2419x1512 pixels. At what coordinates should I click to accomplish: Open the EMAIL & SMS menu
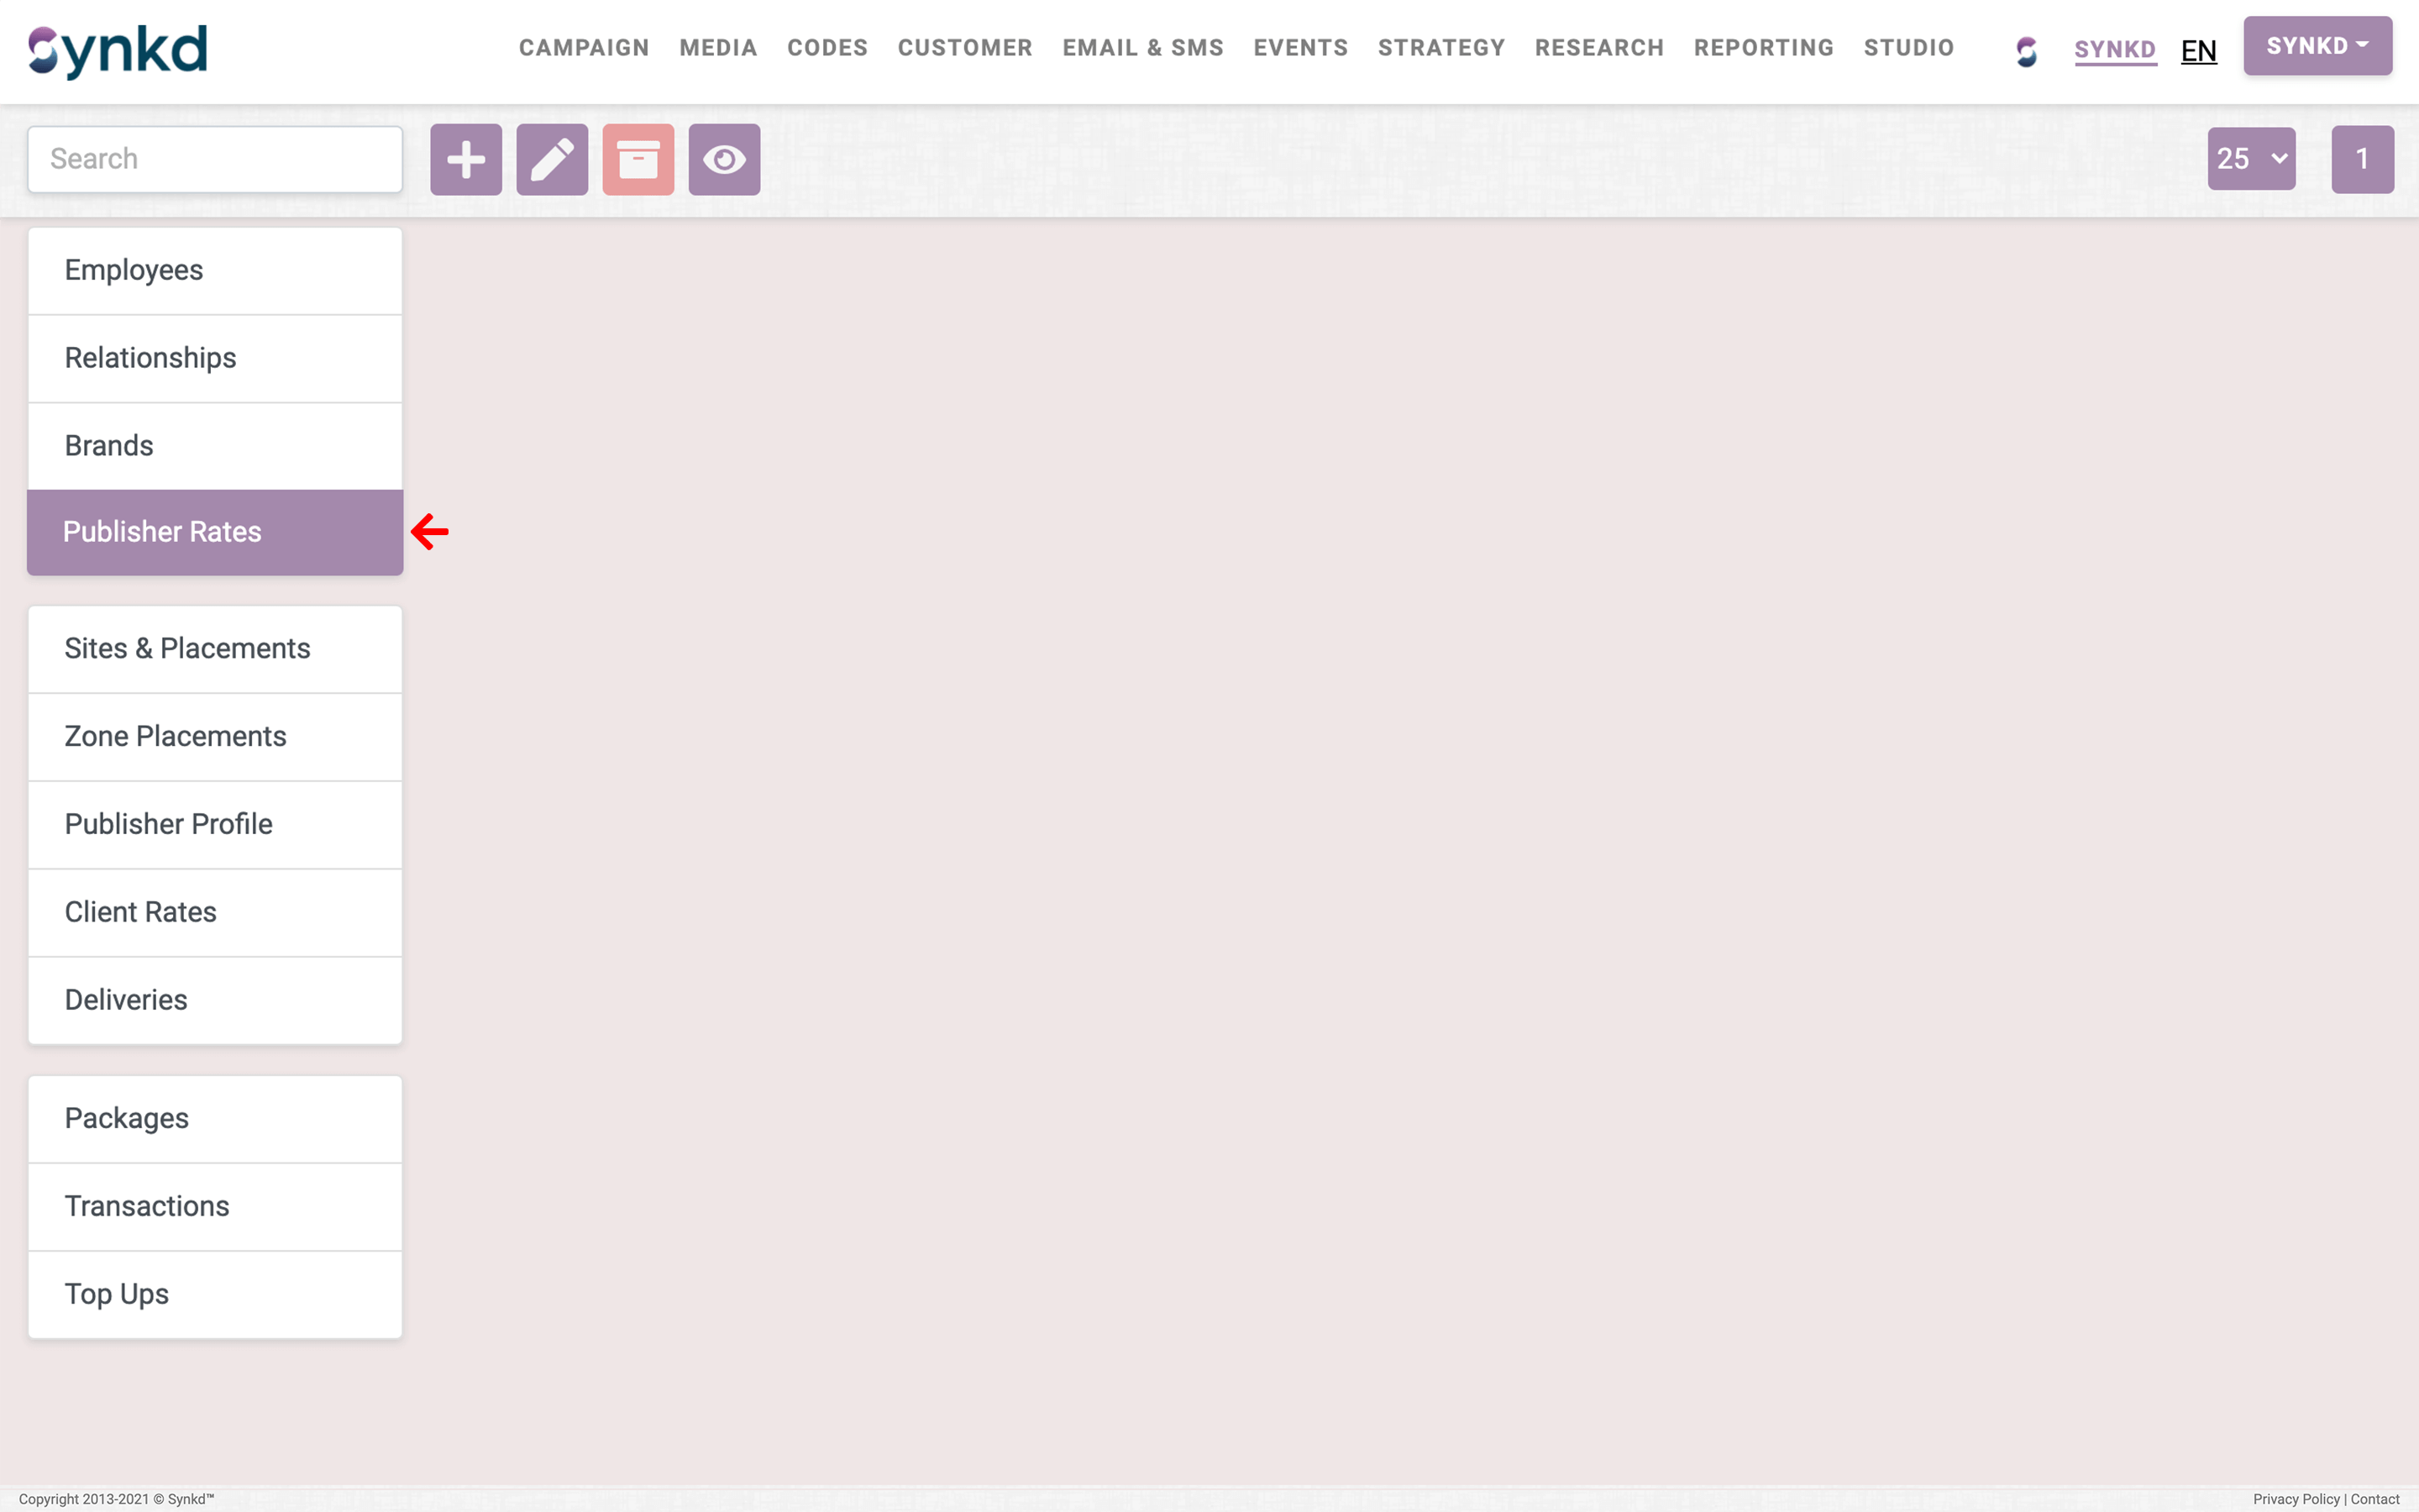[x=1142, y=48]
